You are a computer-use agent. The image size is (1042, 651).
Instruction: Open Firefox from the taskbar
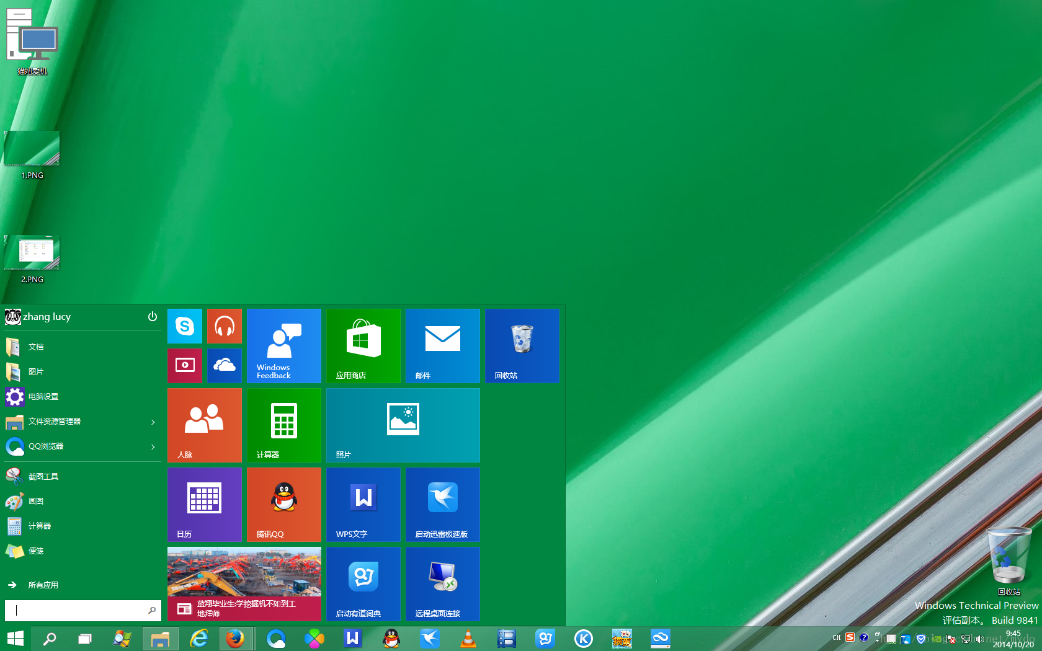(x=236, y=638)
